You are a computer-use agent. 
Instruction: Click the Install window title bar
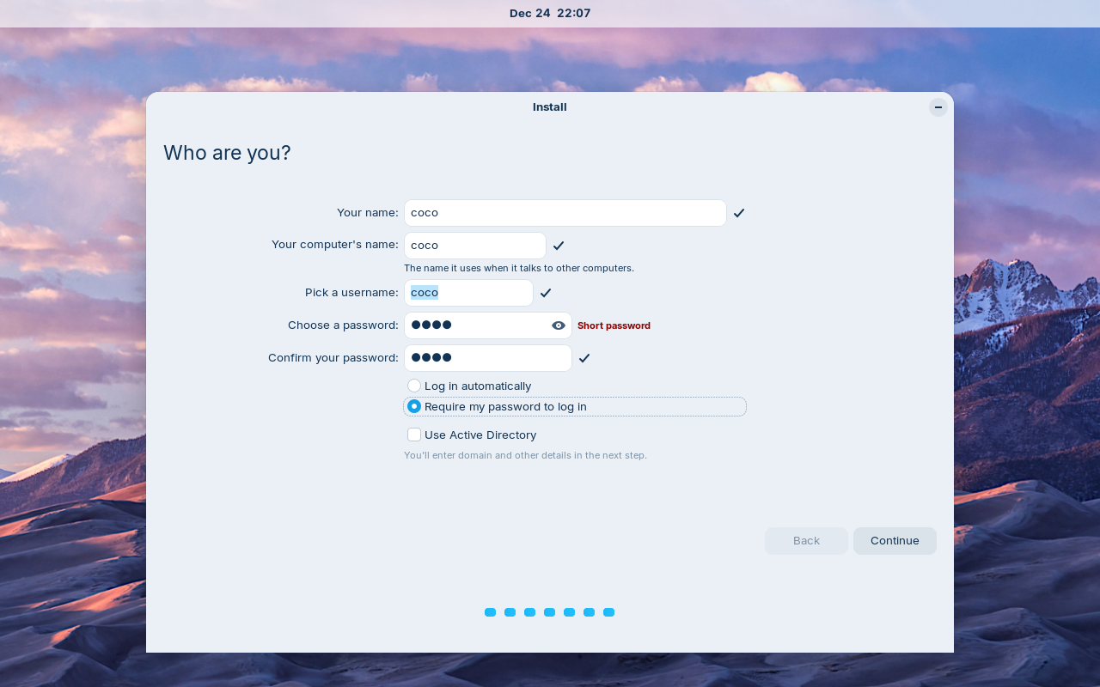(x=549, y=106)
